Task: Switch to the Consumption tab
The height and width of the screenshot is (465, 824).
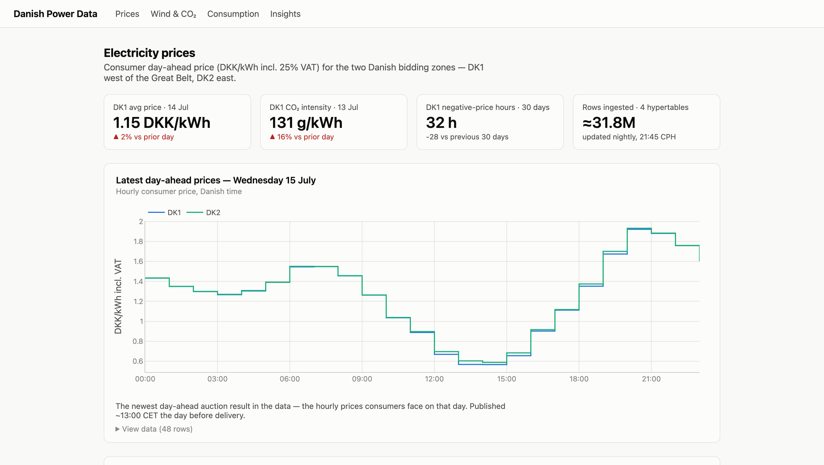Action: point(233,14)
